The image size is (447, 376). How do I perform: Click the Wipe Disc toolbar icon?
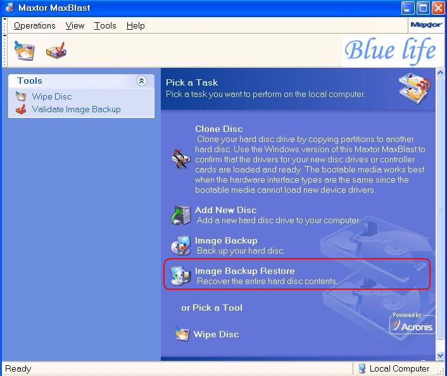(x=25, y=51)
